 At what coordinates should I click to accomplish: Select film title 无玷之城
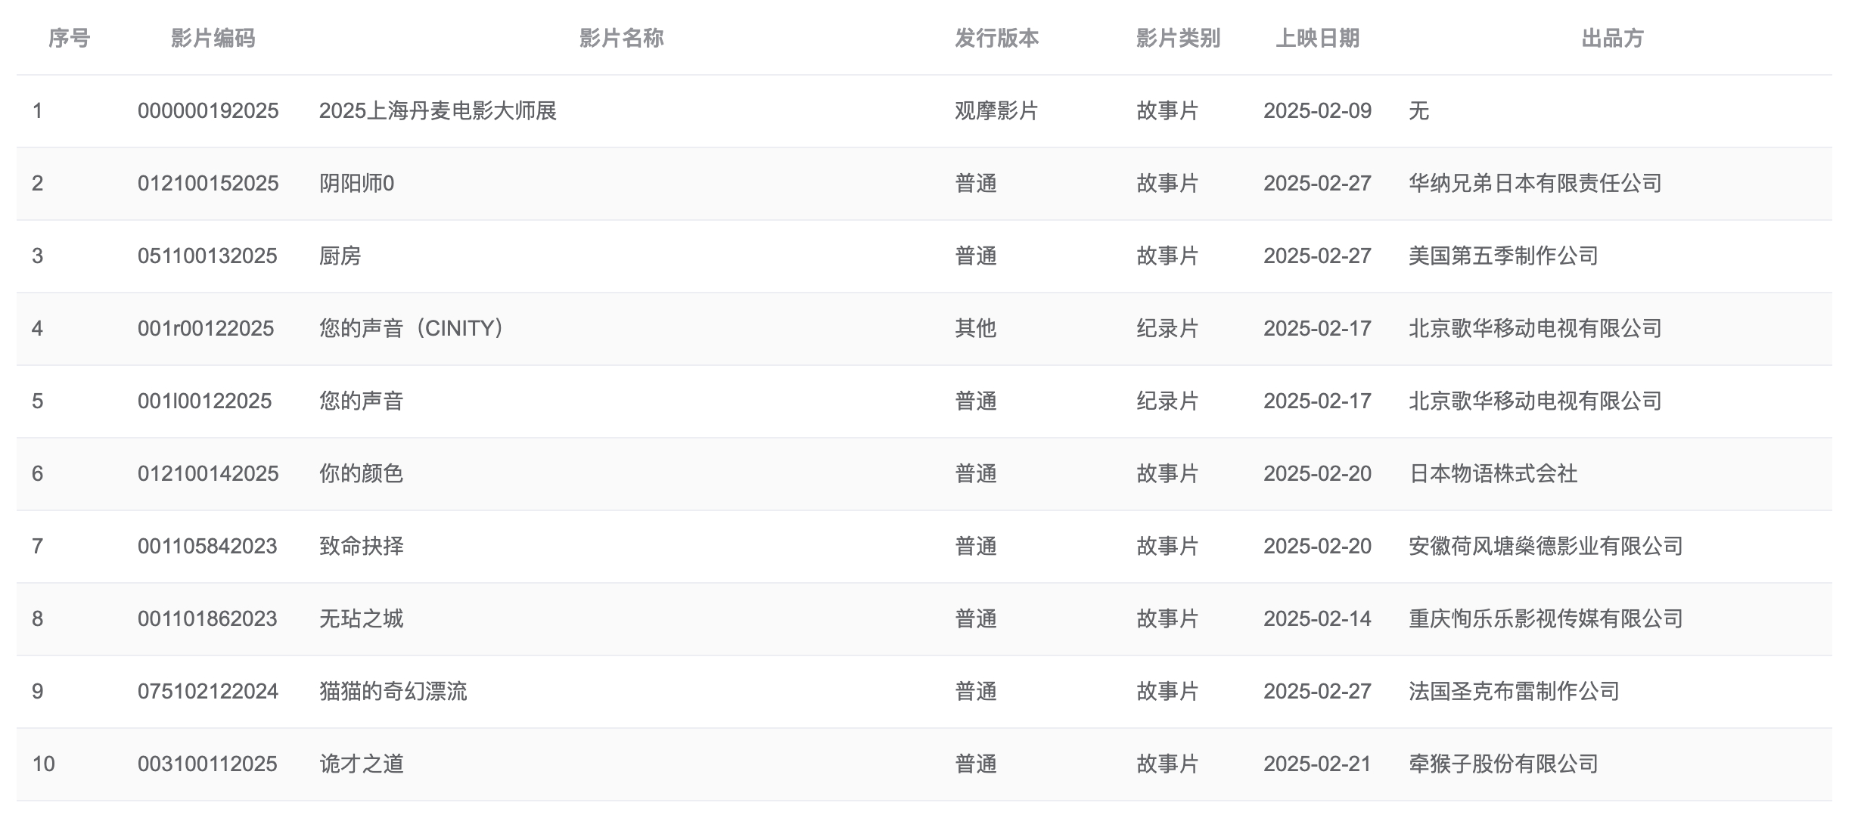point(361,619)
